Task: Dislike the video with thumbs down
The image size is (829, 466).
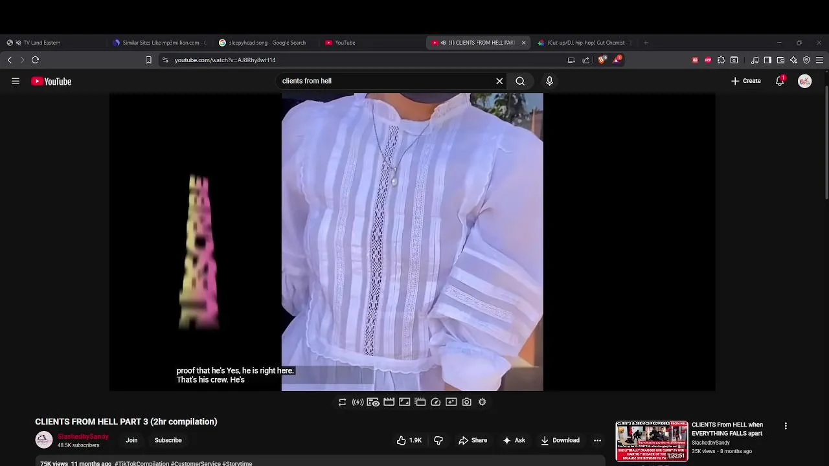Action: (438, 440)
